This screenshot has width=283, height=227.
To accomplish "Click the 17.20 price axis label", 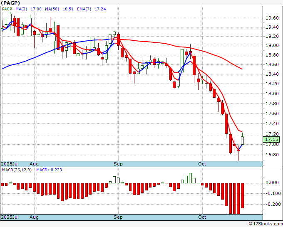I will click(x=272, y=134).
